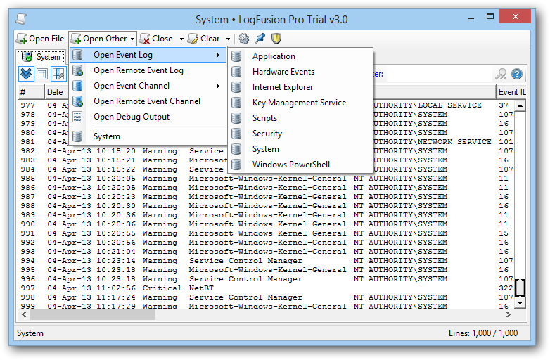Select log row 985 at 10:20:05

pyautogui.click(x=266, y=179)
